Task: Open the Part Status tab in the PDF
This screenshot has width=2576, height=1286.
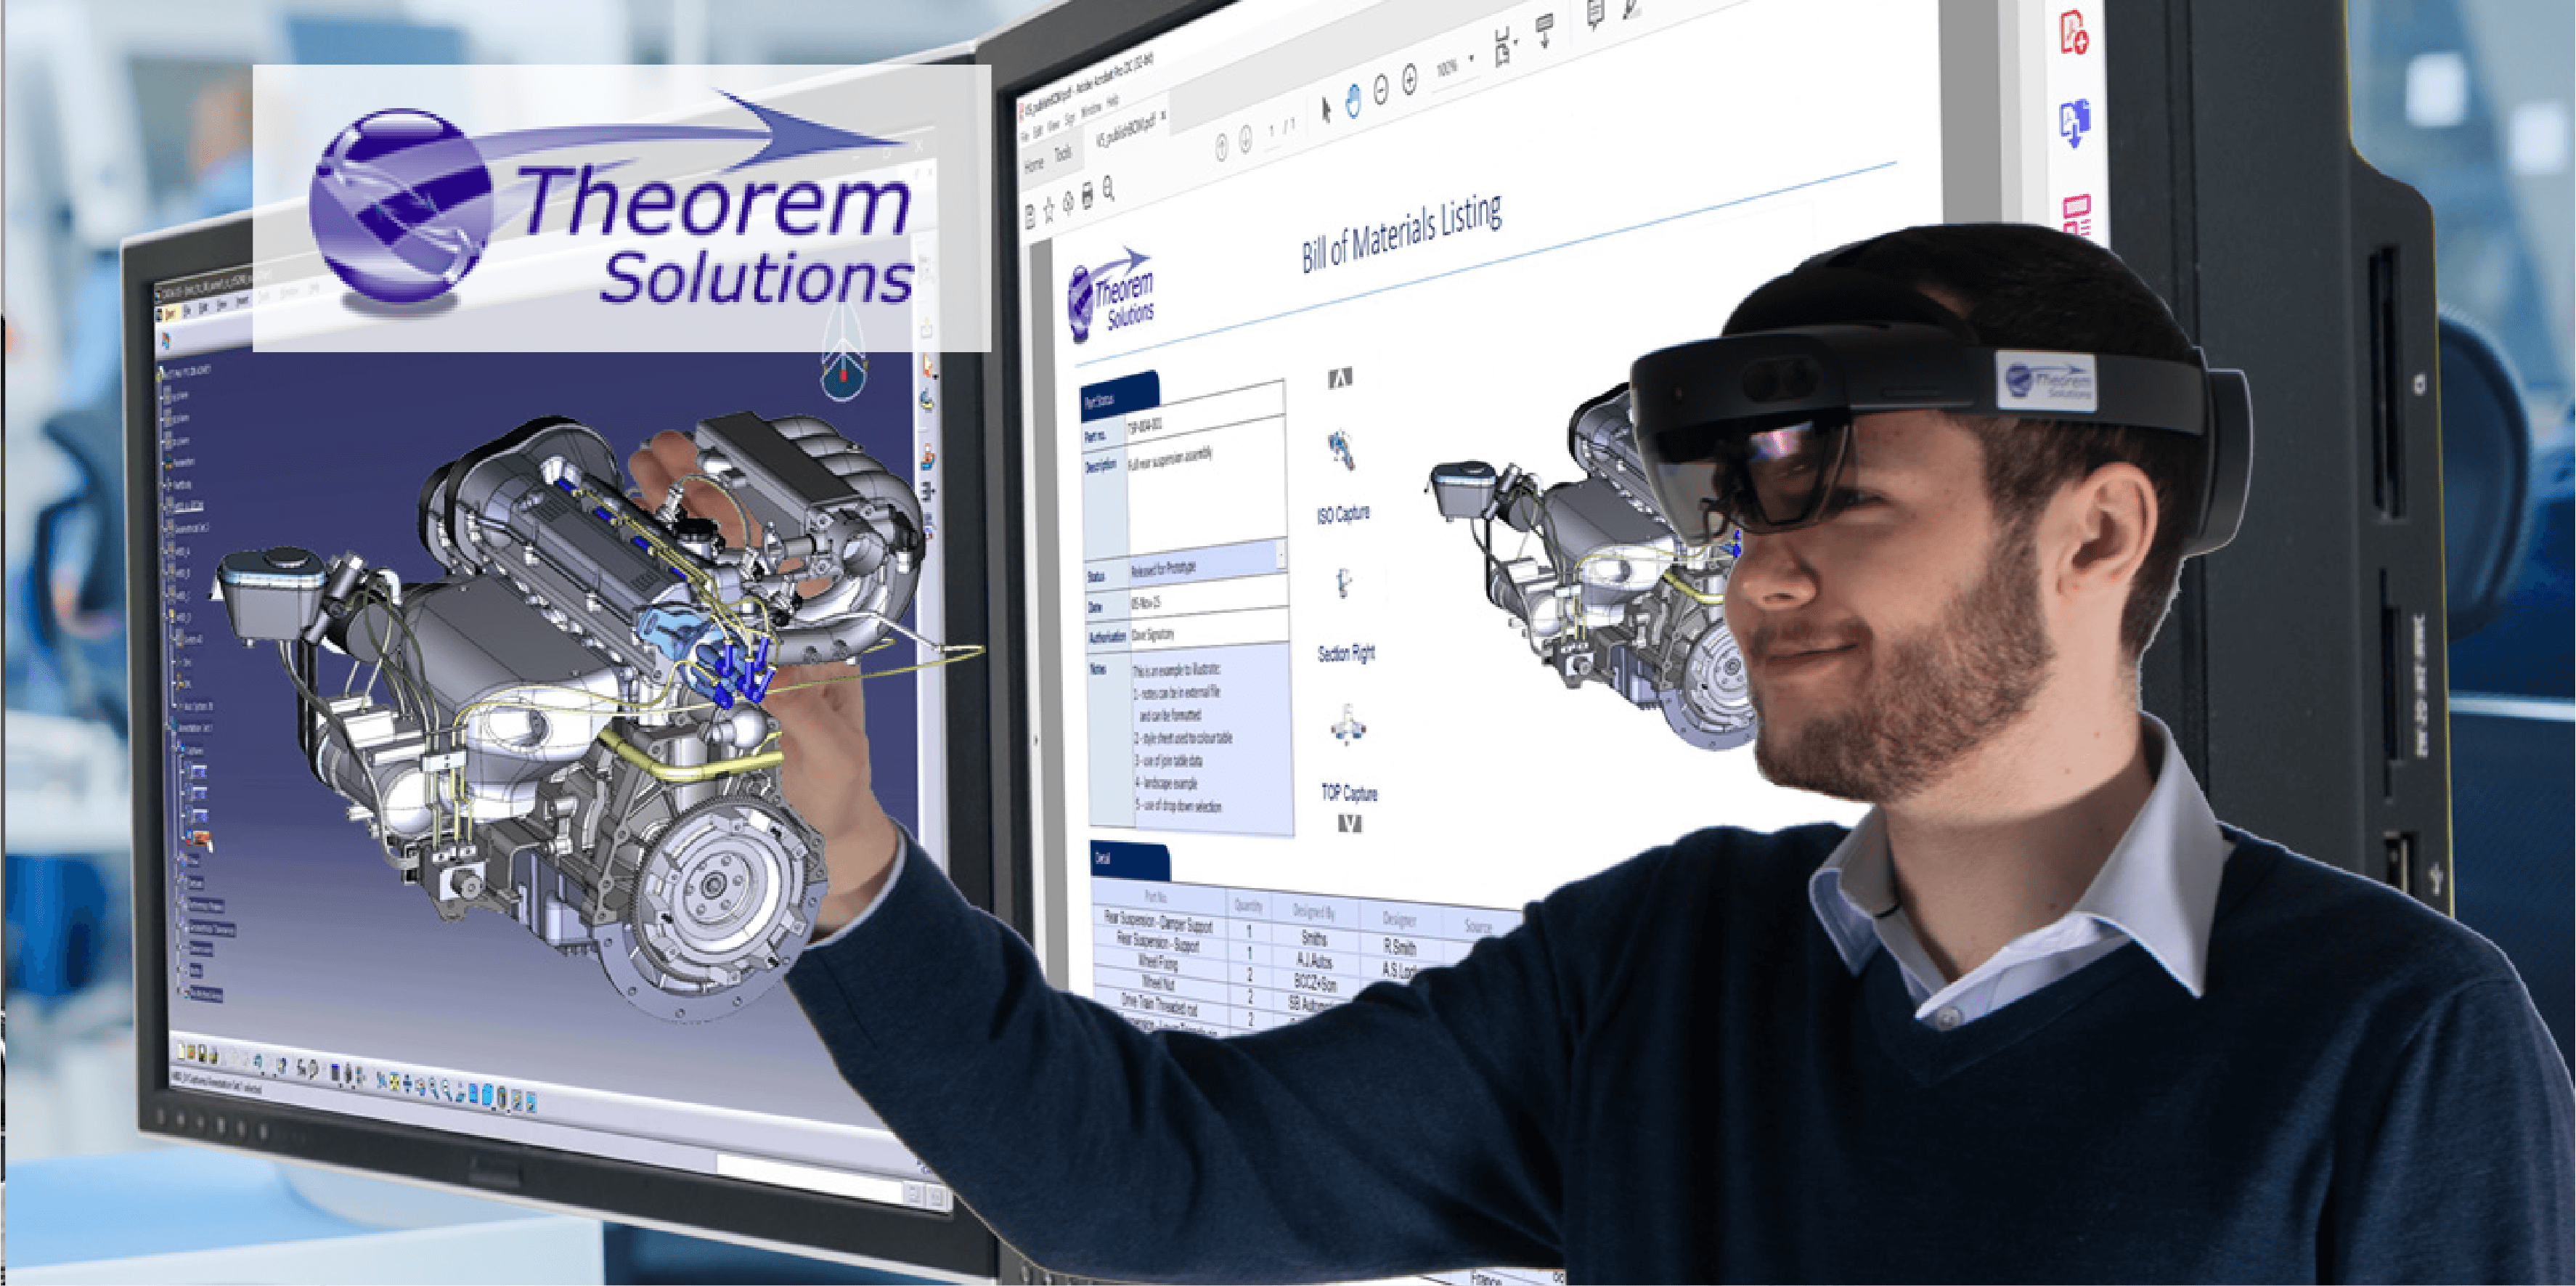Action: coord(1119,394)
